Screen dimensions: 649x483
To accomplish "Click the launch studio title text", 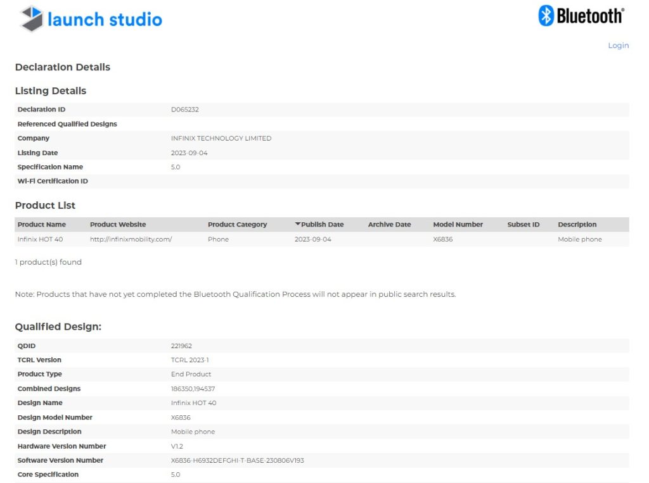I will [x=105, y=20].
